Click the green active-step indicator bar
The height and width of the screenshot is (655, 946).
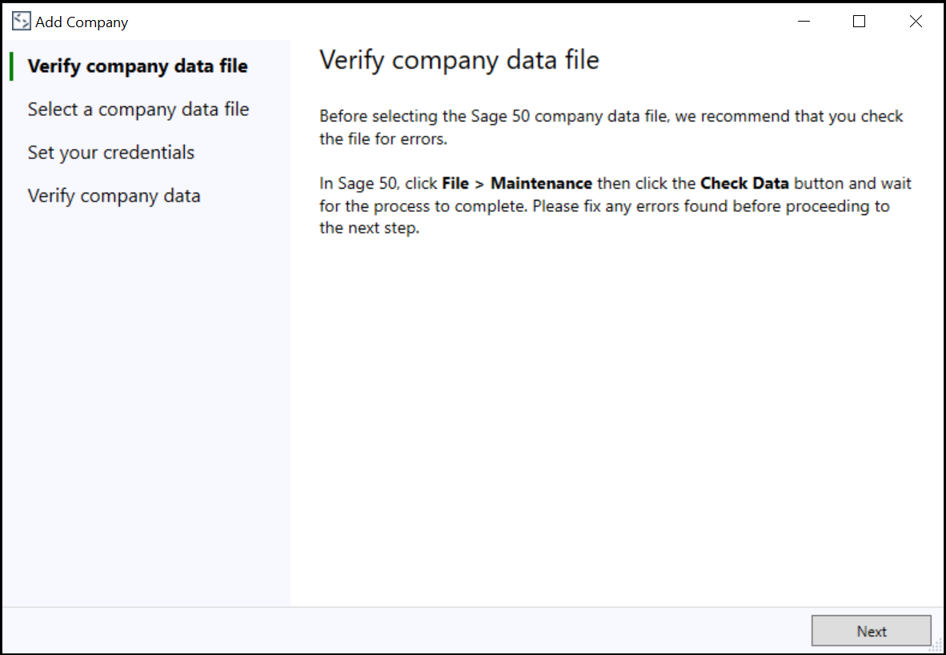click(x=12, y=66)
